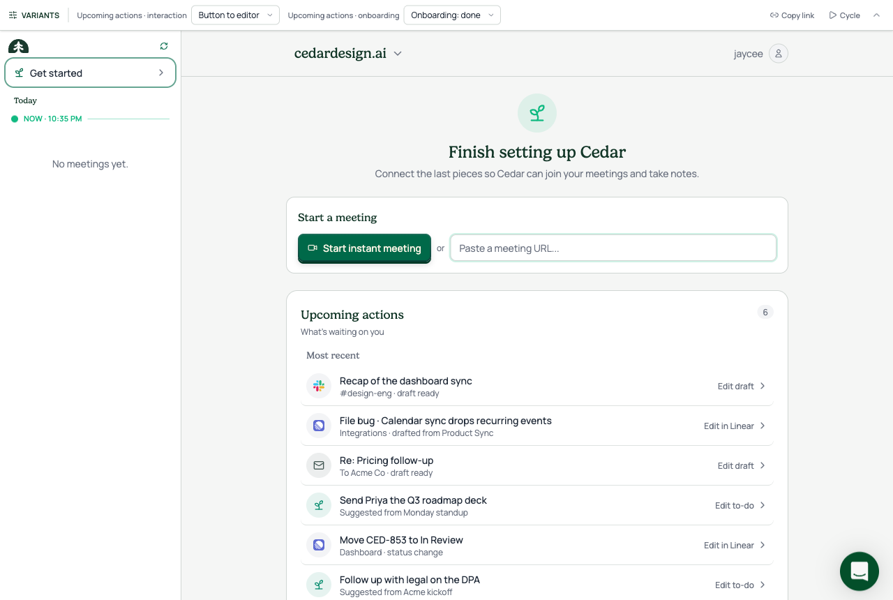Open the VARIANTS menu

tap(34, 15)
